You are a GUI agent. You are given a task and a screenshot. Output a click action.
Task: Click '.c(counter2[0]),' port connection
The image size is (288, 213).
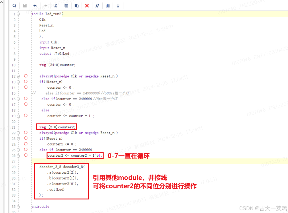coord(63,184)
